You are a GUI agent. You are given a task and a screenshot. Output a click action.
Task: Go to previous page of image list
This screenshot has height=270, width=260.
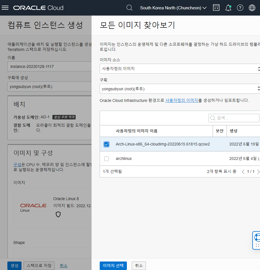tap(243, 172)
